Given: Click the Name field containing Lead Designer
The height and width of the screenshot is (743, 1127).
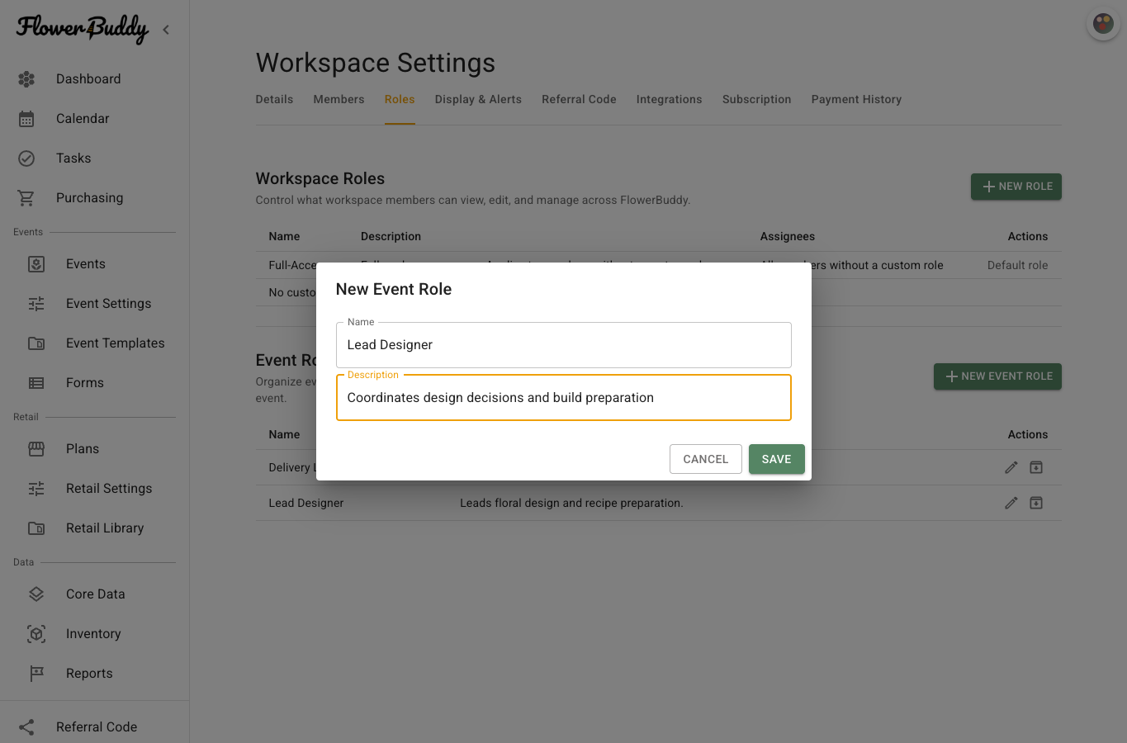Looking at the screenshot, I should click(564, 345).
